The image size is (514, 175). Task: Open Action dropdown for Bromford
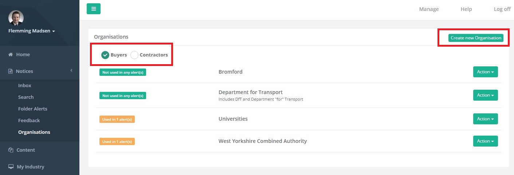(485, 72)
